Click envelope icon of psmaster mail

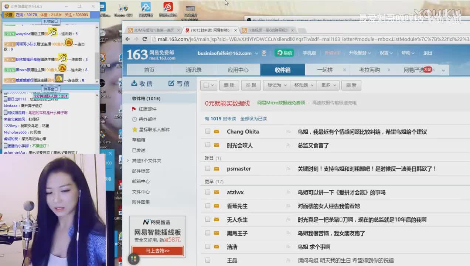point(217,168)
